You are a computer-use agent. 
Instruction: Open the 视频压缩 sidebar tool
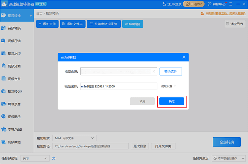15,41
